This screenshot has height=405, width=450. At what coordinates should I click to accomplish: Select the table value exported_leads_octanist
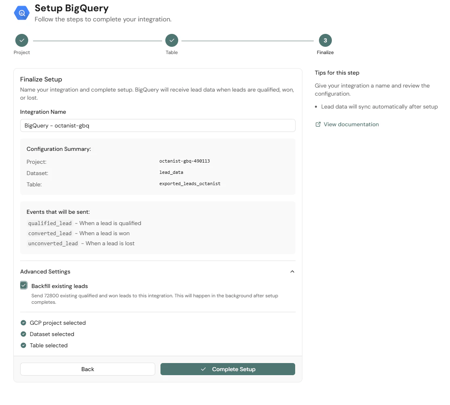pos(190,184)
